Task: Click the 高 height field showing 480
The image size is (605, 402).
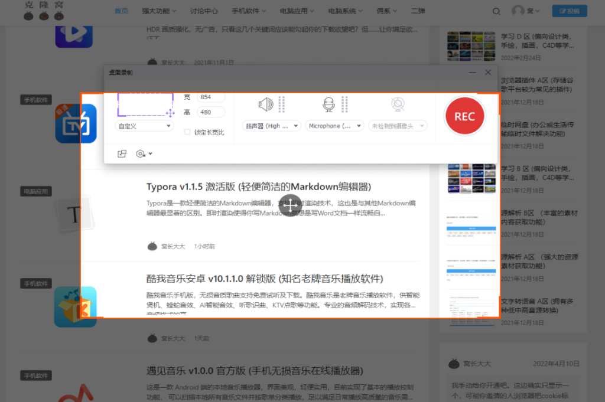Action: (211, 112)
